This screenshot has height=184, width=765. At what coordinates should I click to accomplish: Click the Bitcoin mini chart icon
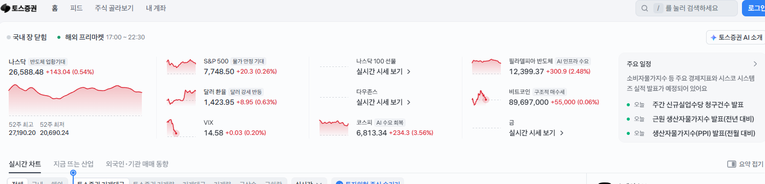[486, 97]
